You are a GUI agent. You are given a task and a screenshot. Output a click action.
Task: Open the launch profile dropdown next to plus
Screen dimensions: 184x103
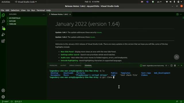coord(168,66)
